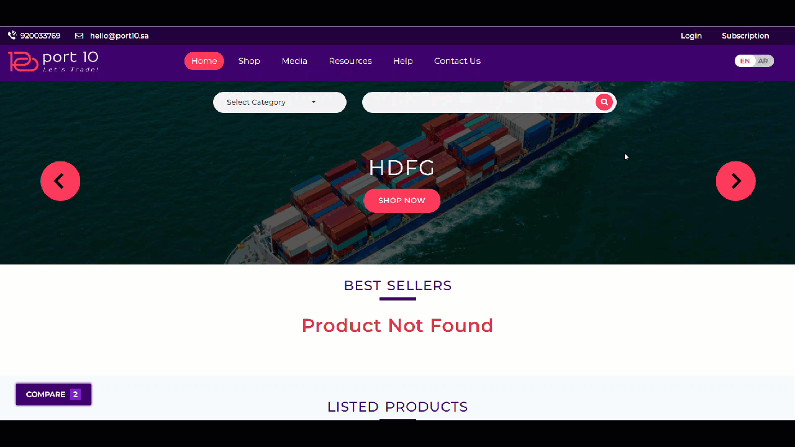Viewport: 795px width, 447px height.
Task: Focus the product search text field
Action: pos(478,102)
